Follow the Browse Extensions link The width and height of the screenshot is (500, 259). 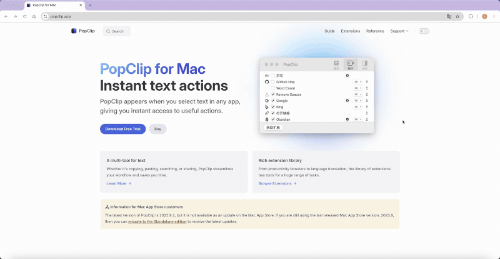coord(277,184)
